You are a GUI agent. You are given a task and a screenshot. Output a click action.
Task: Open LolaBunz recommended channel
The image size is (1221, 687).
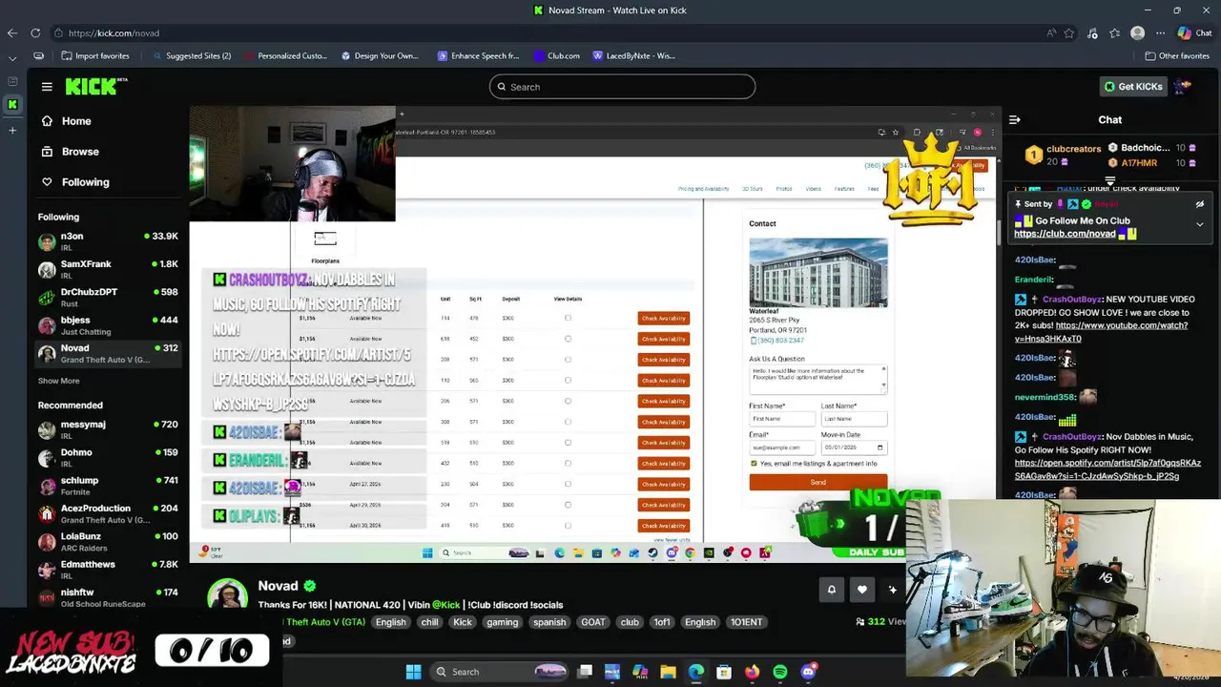(107, 541)
